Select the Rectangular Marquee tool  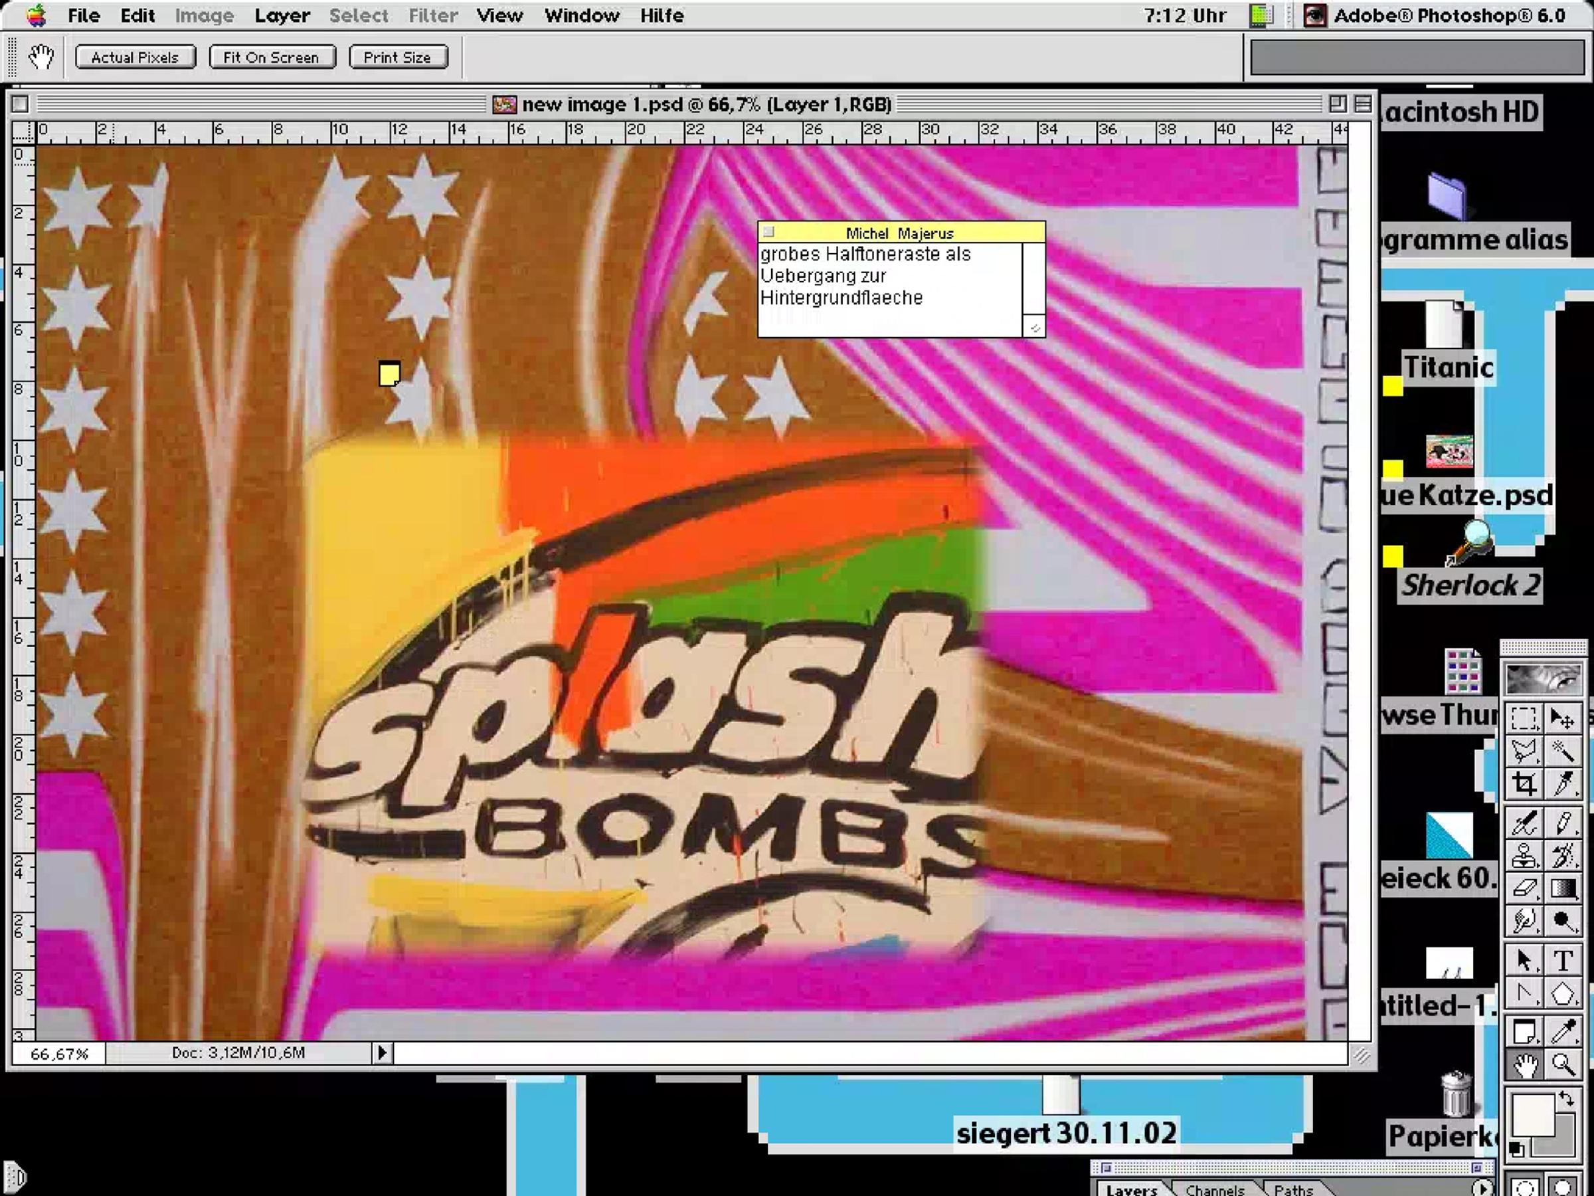pos(1524,719)
